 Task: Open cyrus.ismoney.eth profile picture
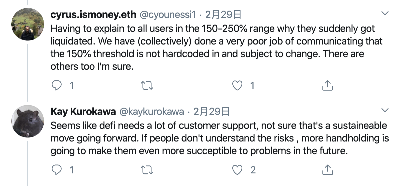click(28, 24)
